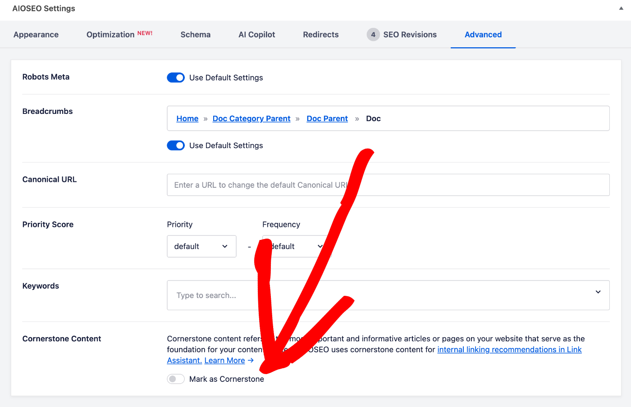Click the Learn More link

[x=224, y=360]
